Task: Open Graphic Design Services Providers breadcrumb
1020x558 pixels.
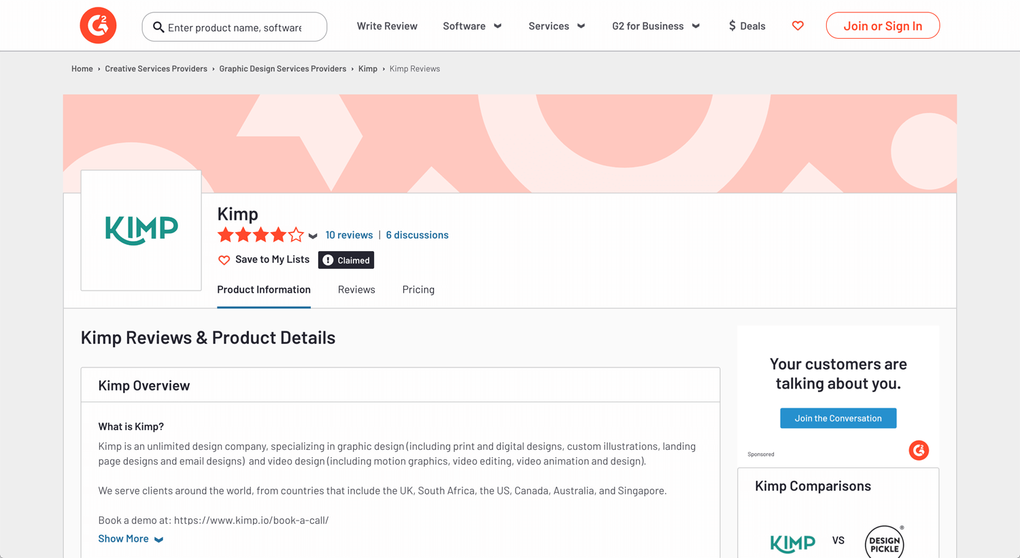Action: pyautogui.click(x=282, y=69)
